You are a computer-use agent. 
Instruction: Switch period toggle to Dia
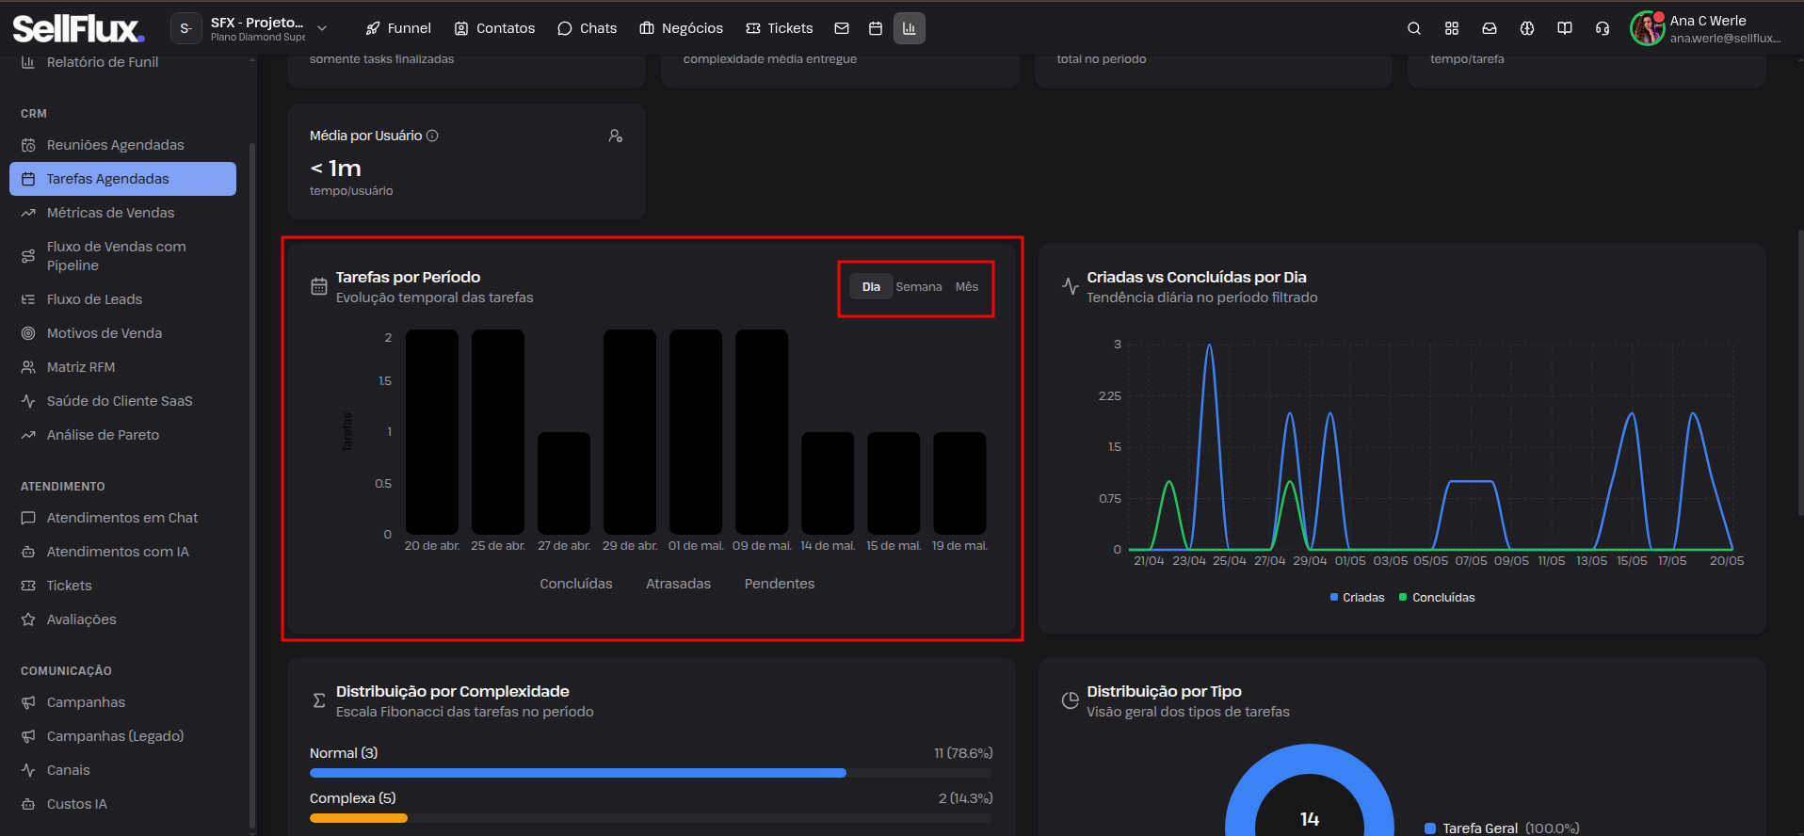pos(871,287)
